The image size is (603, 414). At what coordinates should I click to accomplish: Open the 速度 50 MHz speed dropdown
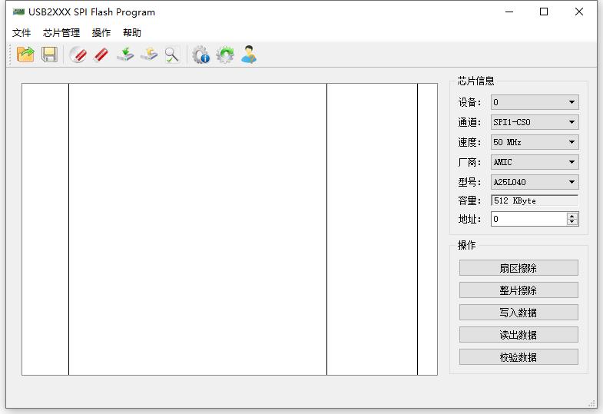point(535,142)
